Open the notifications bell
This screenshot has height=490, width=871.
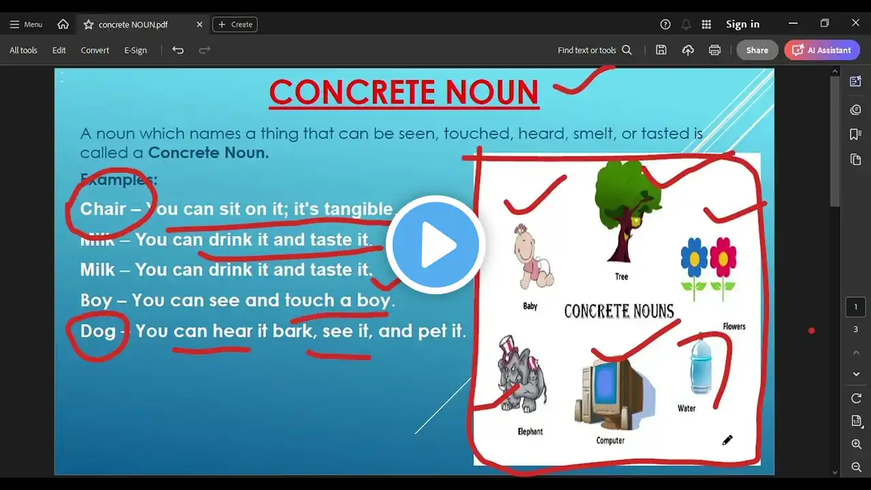click(x=686, y=24)
